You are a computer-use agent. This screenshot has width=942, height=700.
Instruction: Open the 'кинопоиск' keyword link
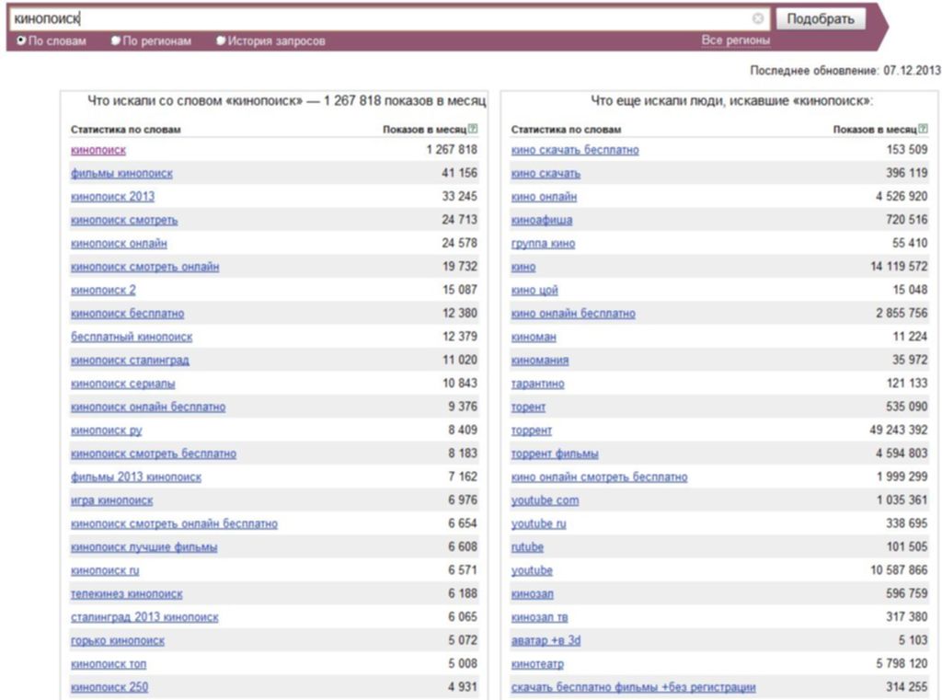(x=98, y=150)
